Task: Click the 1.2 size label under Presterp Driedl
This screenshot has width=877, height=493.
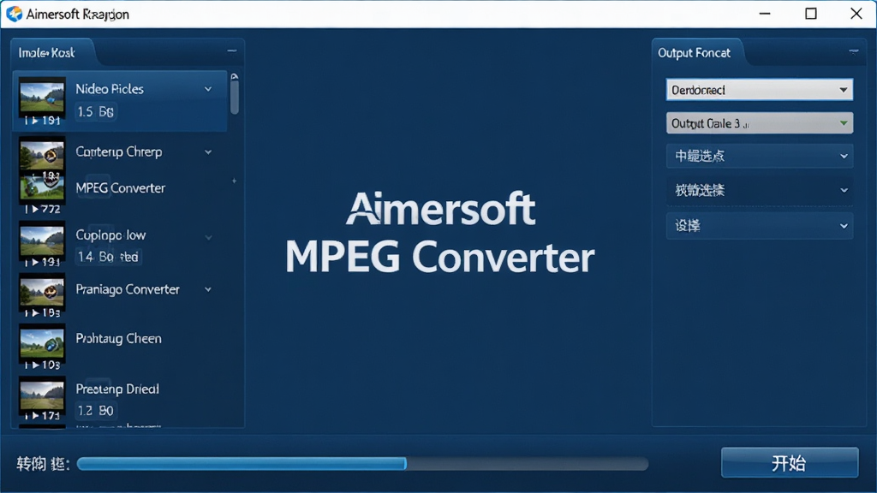Action: 95,411
